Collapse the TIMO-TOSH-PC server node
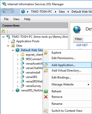92x114 pixels. coord(3,37)
